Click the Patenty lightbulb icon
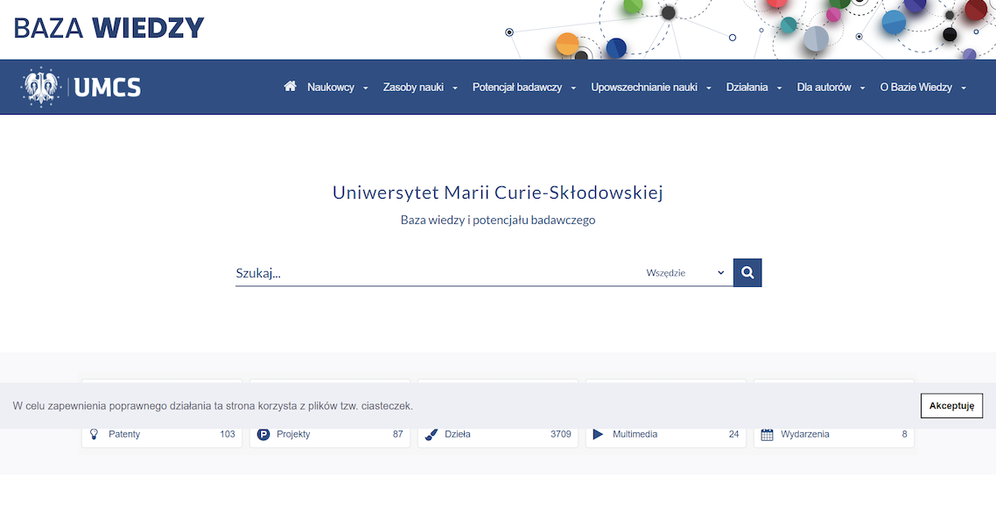Viewport: 996px width, 518px height. [x=94, y=434]
